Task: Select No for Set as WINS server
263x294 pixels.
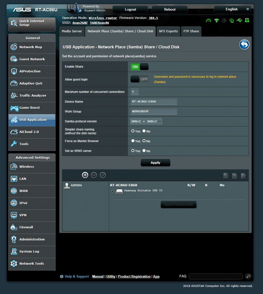Action: [144, 151]
